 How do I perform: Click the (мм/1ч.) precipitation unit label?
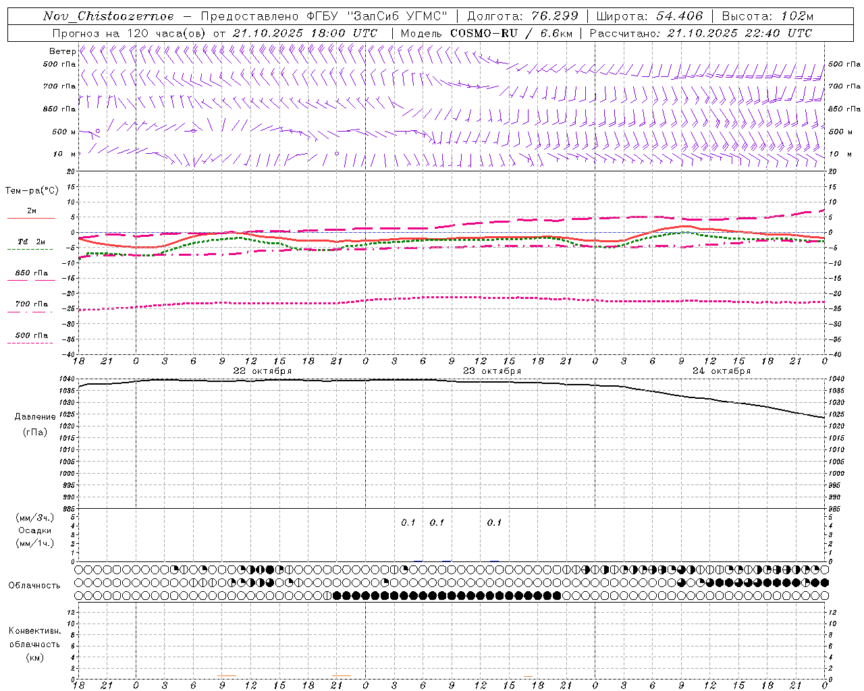pyautogui.click(x=35, y=543)
